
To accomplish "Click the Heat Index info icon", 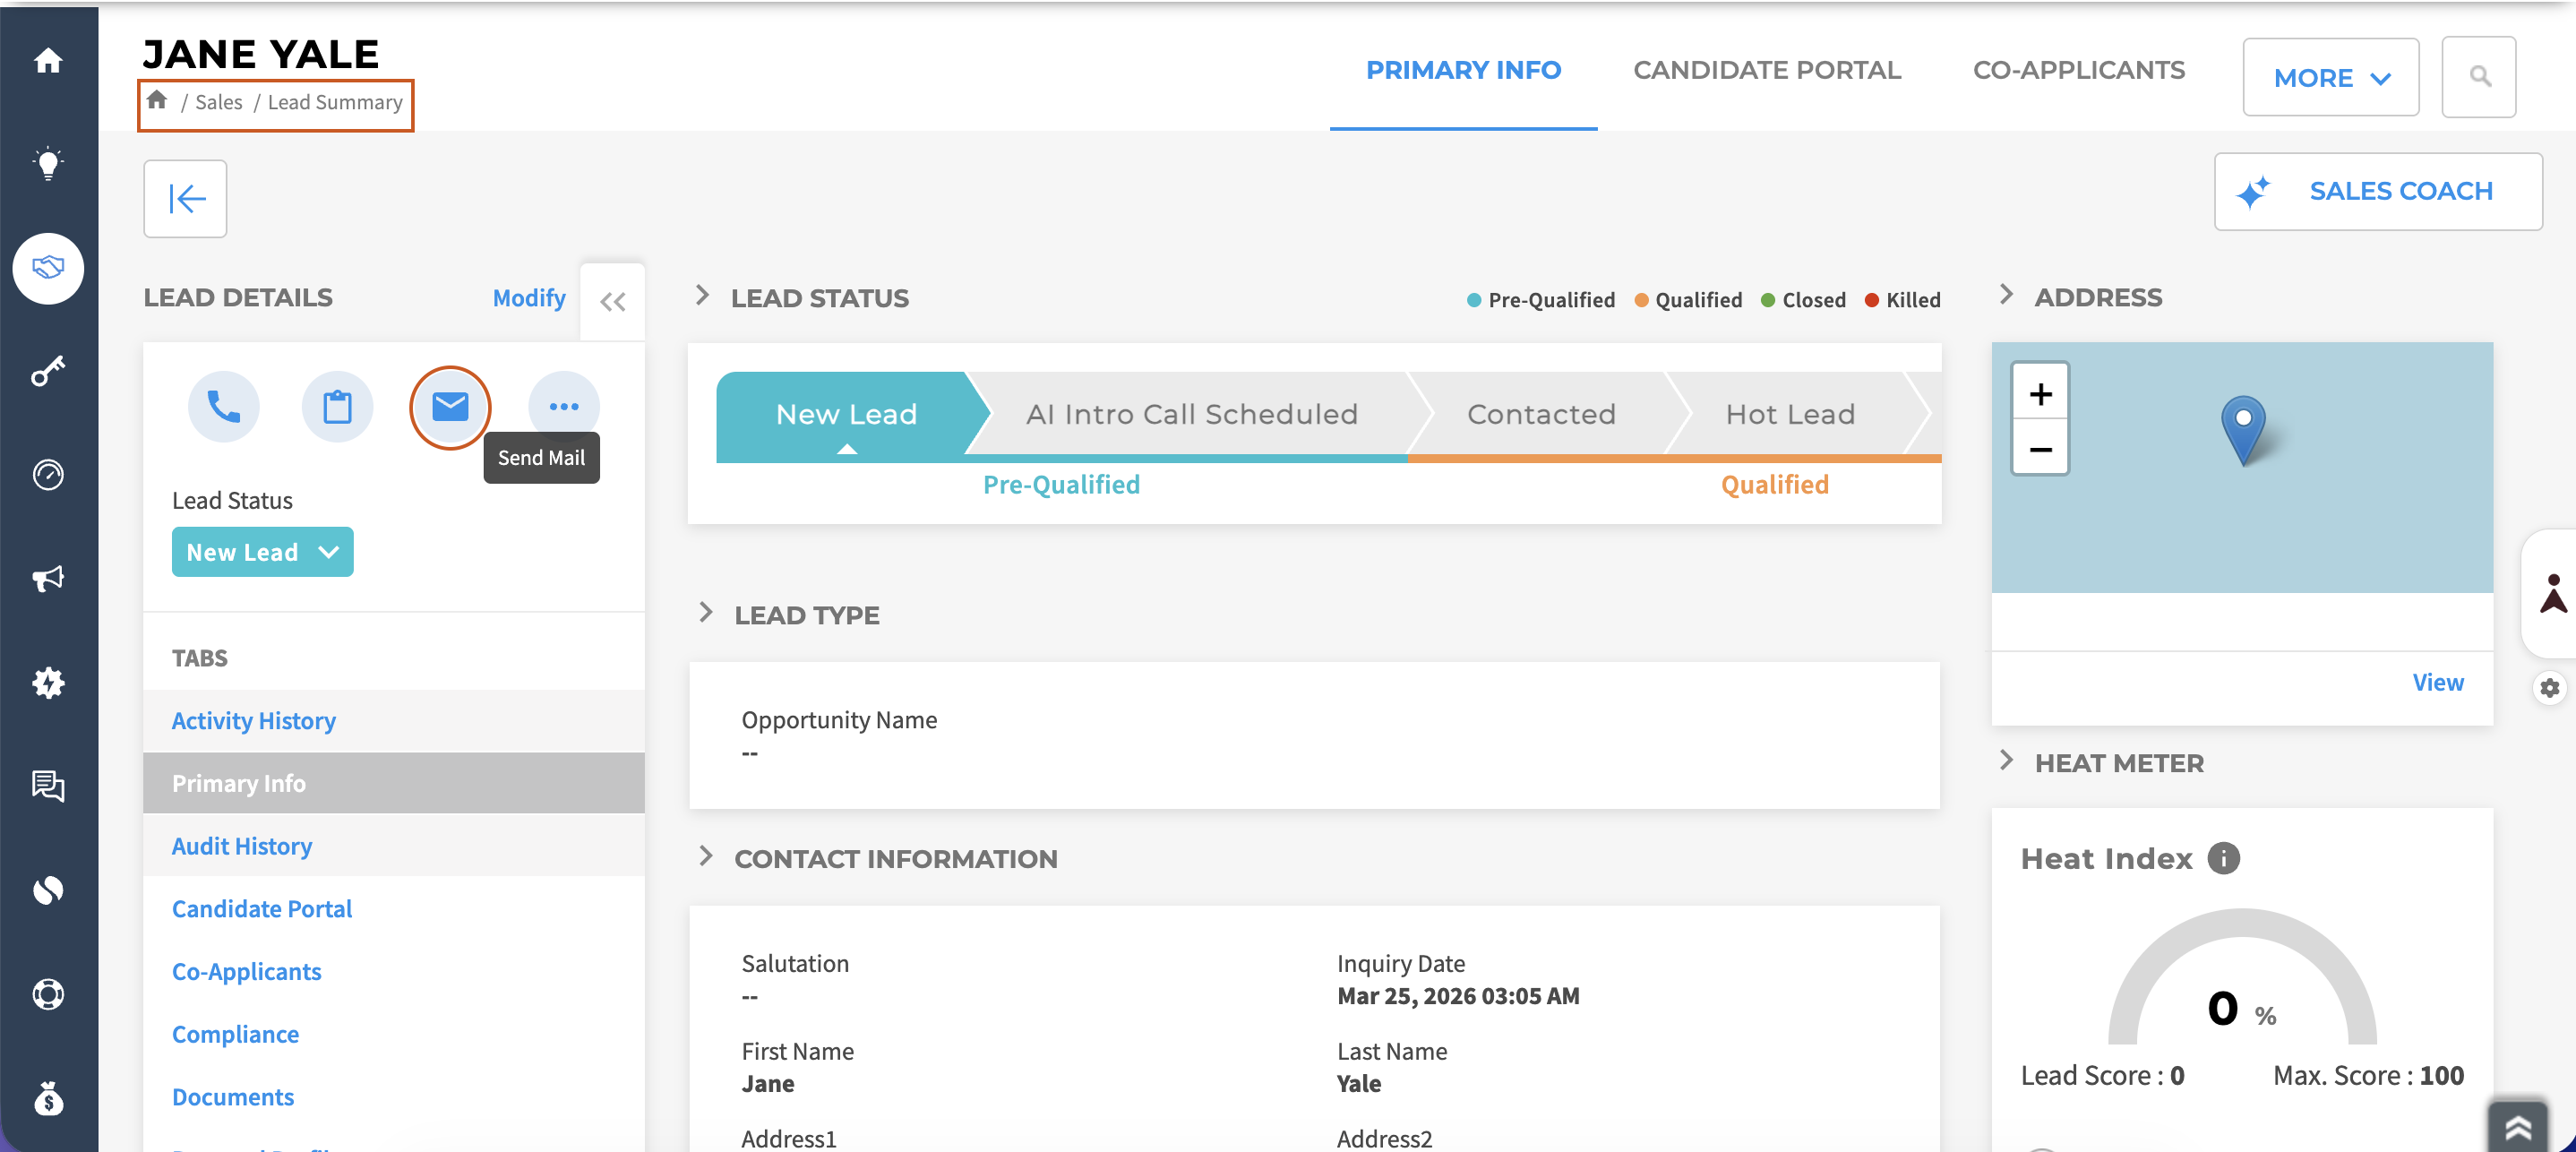I will point(2224,858).
